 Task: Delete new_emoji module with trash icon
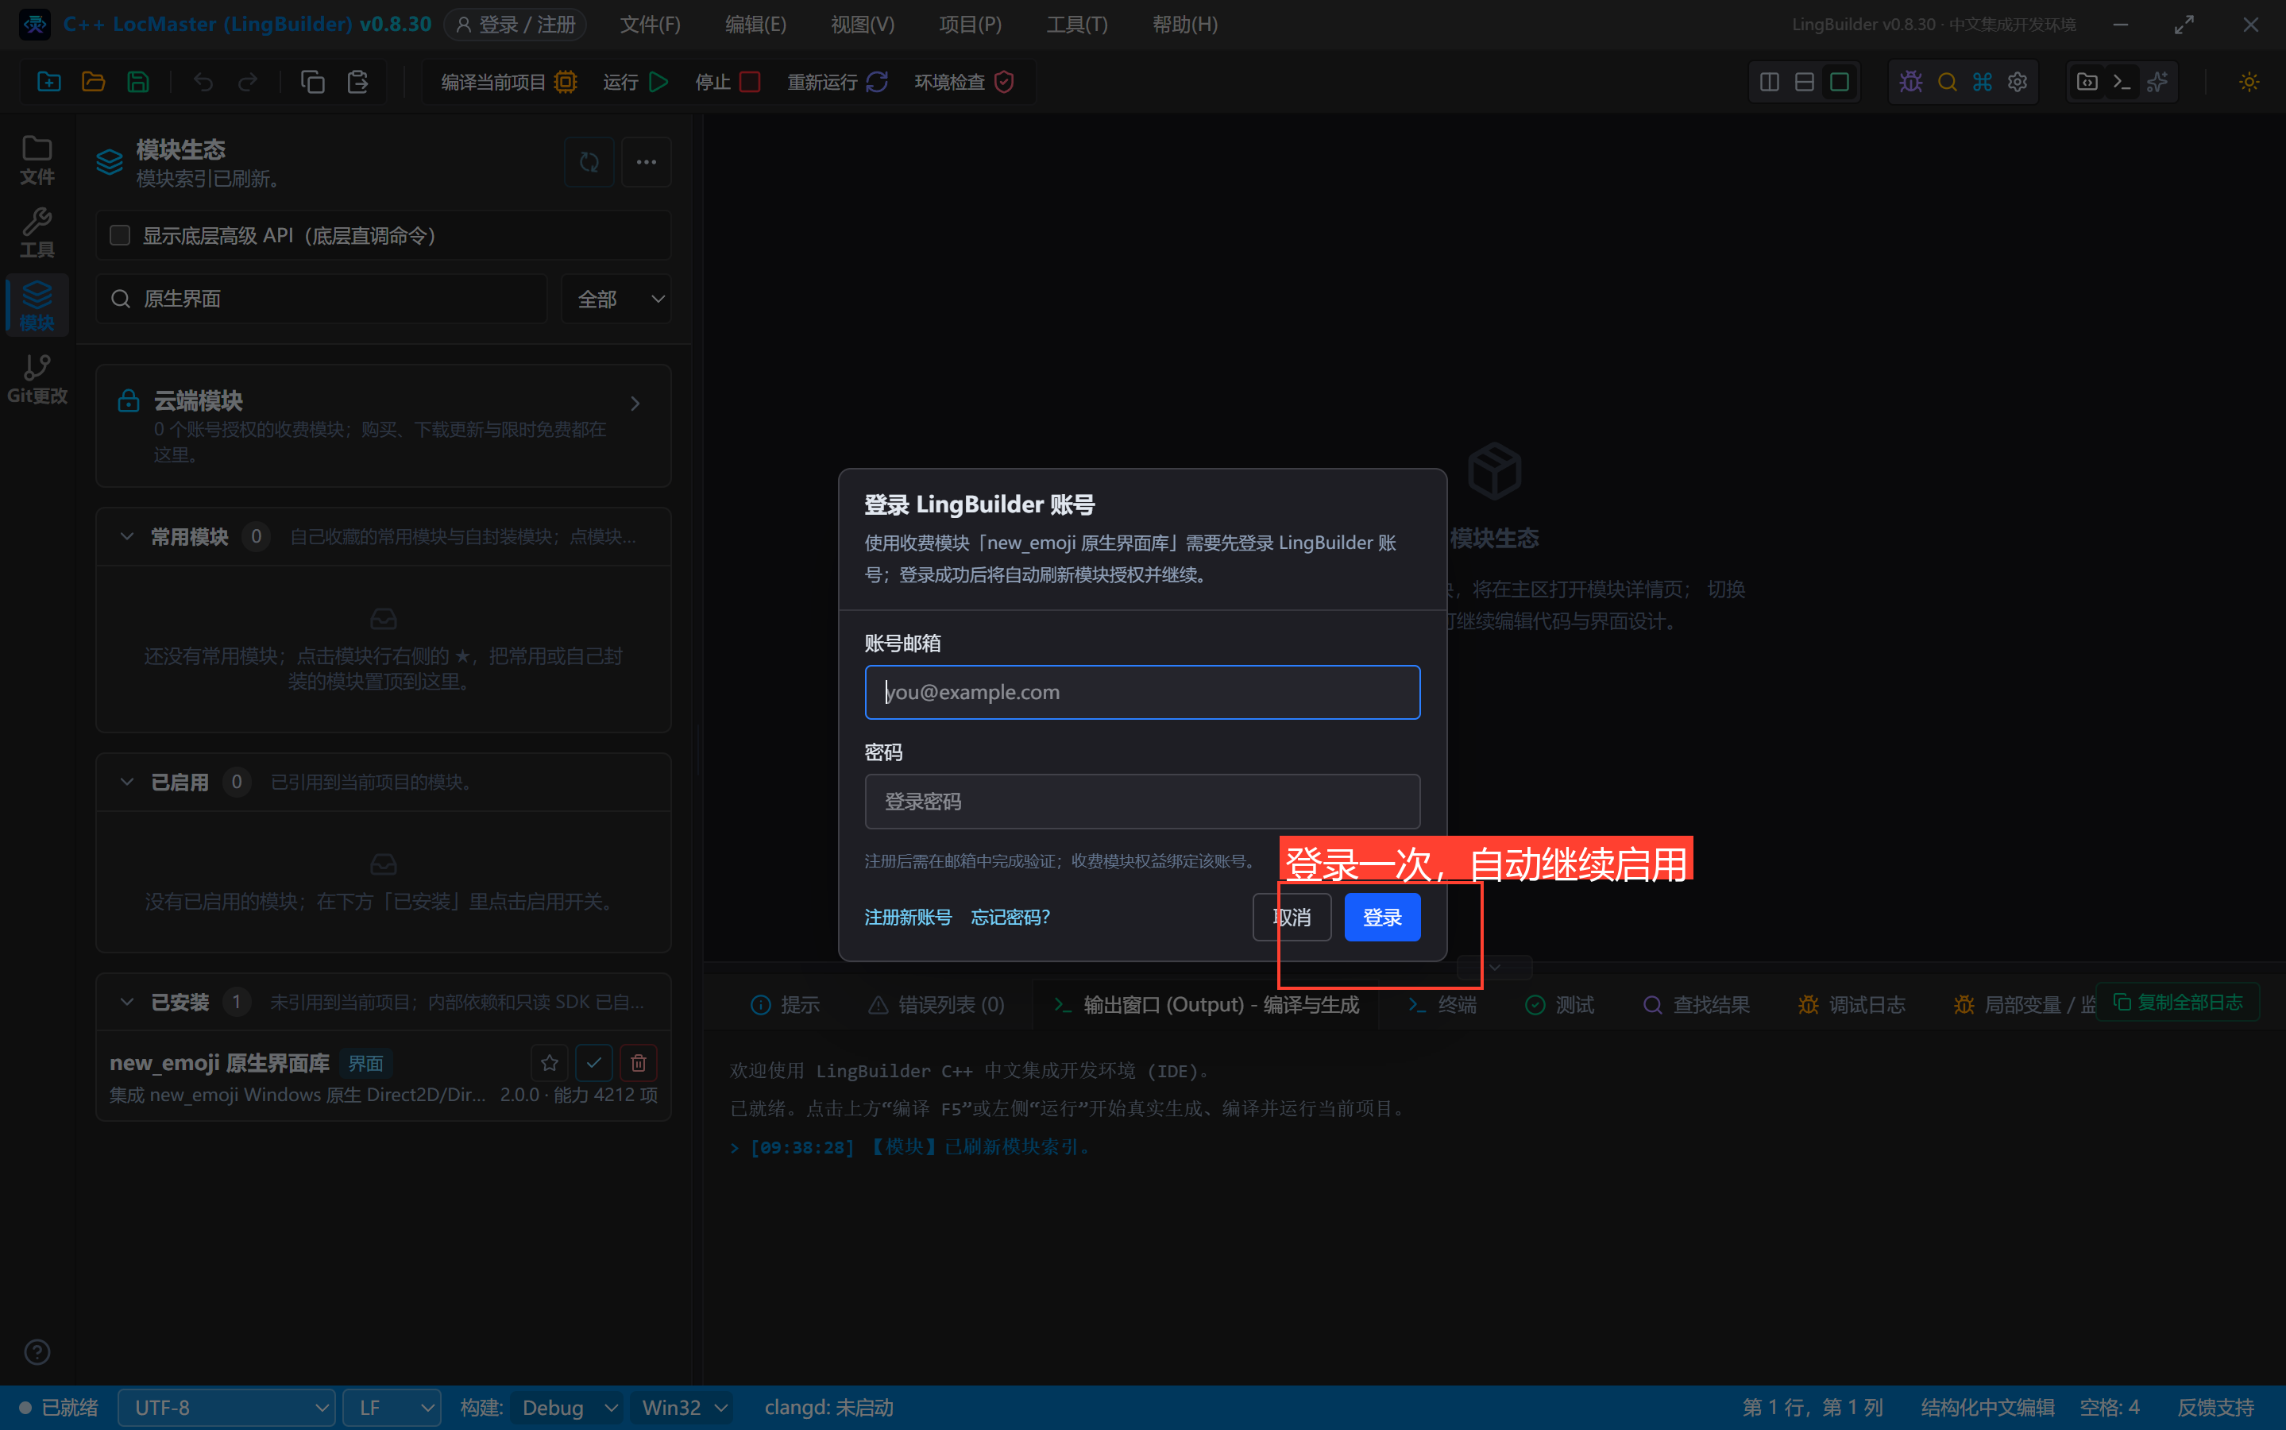point(638,1063)
